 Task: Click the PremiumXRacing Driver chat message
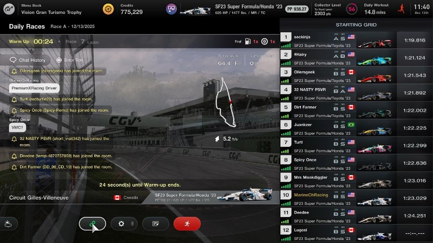(x=34, y=88)
